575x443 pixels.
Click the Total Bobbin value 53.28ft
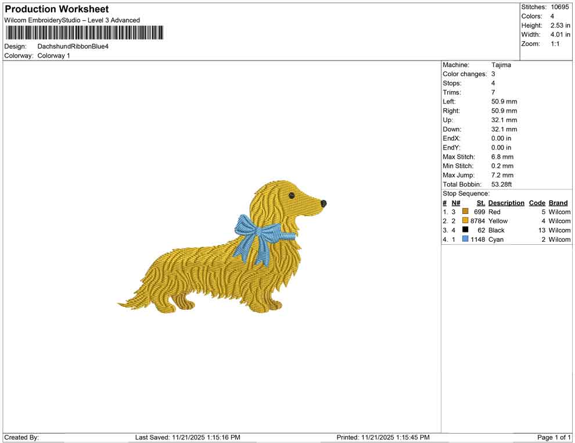coord(501,184)
